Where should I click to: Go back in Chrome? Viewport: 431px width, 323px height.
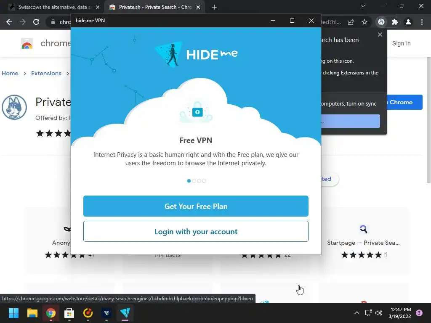pos(9,22)
